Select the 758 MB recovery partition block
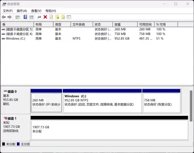This screenshot has width=194, height=153. pos(161,101)
